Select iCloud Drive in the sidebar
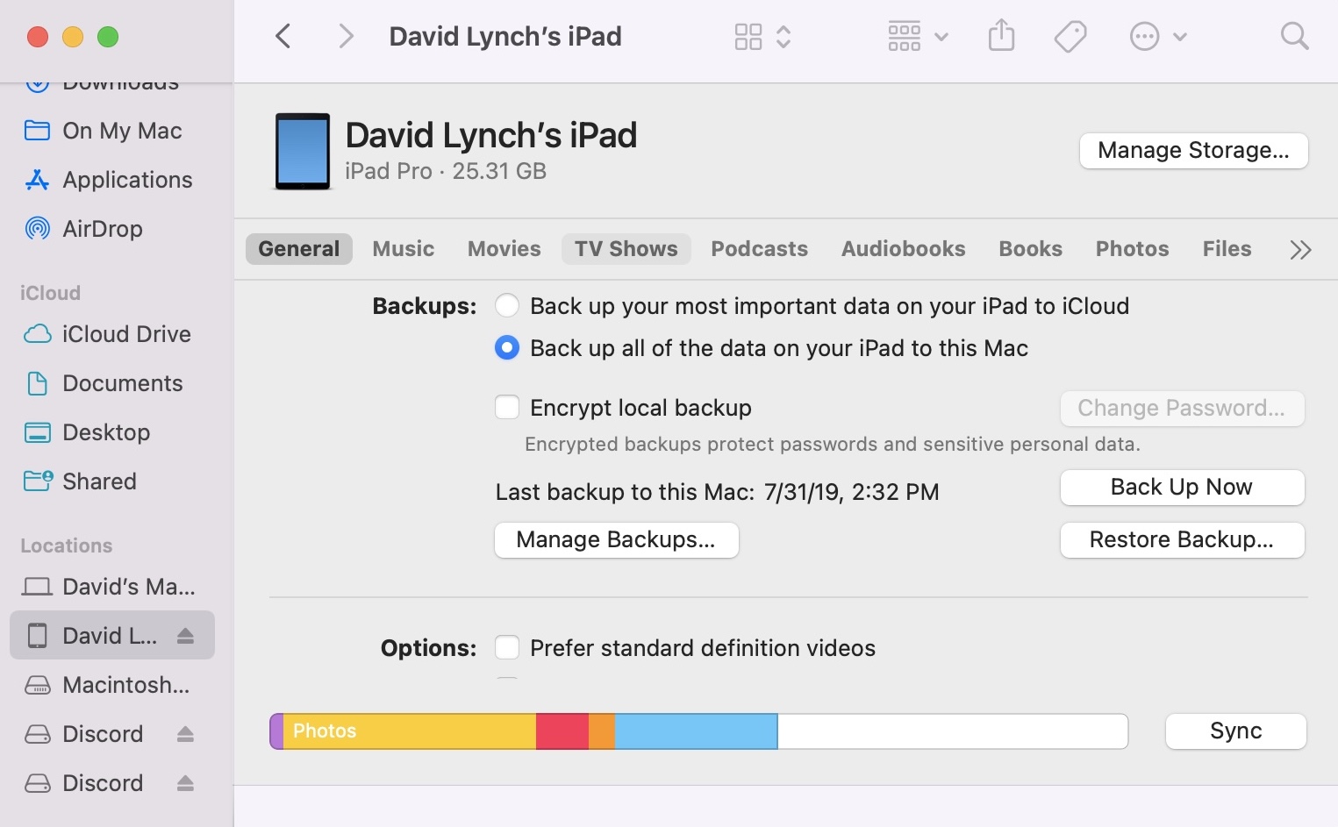The height and width of the screenshot is (827, 1338). point(126,334)
